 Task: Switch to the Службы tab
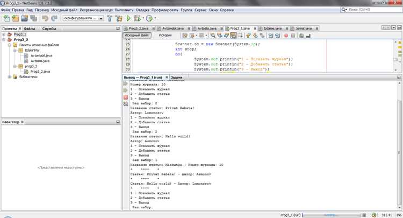(x=49, y=29)
